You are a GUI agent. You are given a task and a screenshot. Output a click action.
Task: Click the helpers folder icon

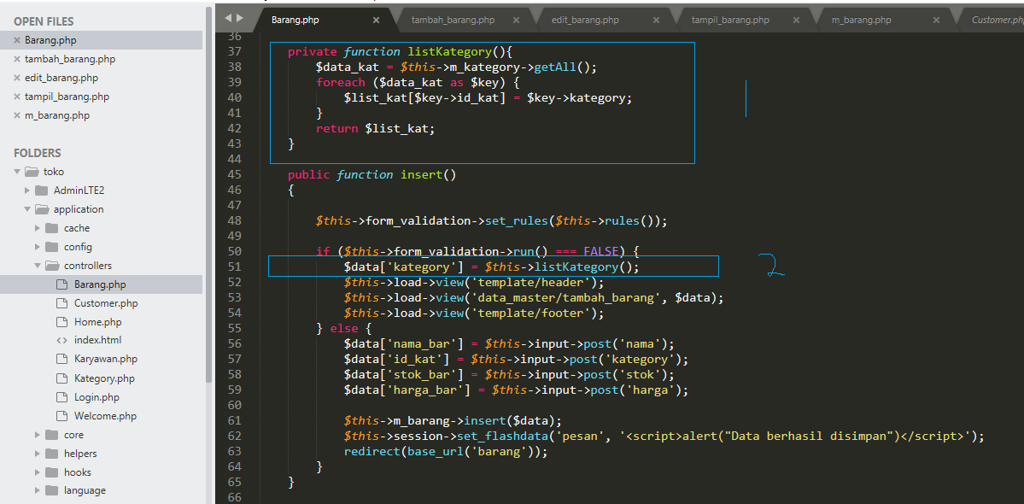[x=52, y=454]
